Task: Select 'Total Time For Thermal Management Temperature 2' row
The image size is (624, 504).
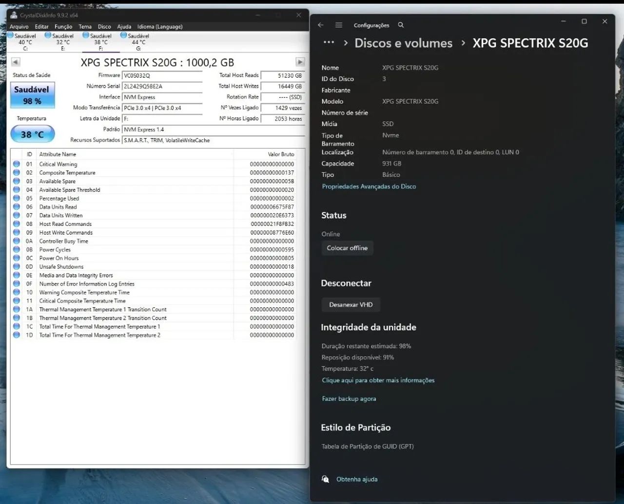Action: coord(154,335)
